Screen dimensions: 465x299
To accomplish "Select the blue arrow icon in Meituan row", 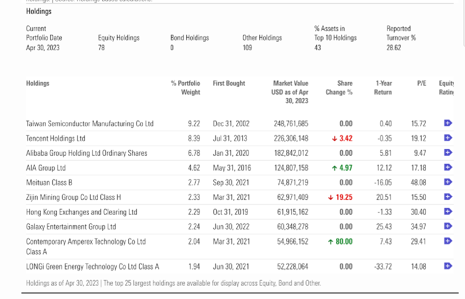I will pyautogui.click(x=448, y=182).
